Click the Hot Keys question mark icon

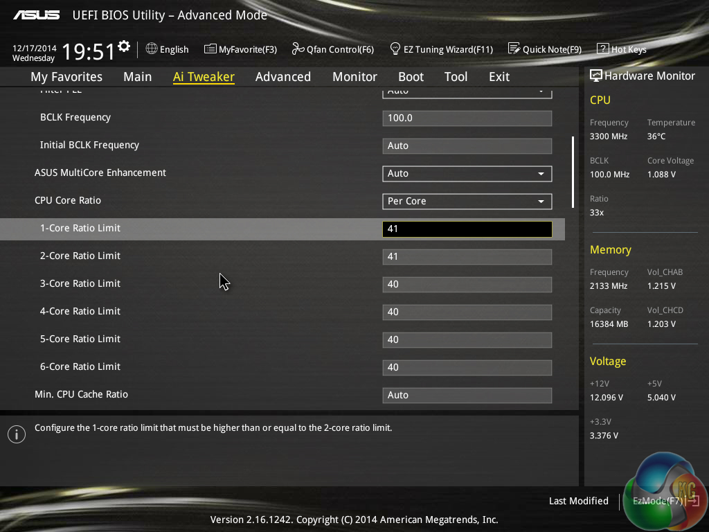click(603, 48)
